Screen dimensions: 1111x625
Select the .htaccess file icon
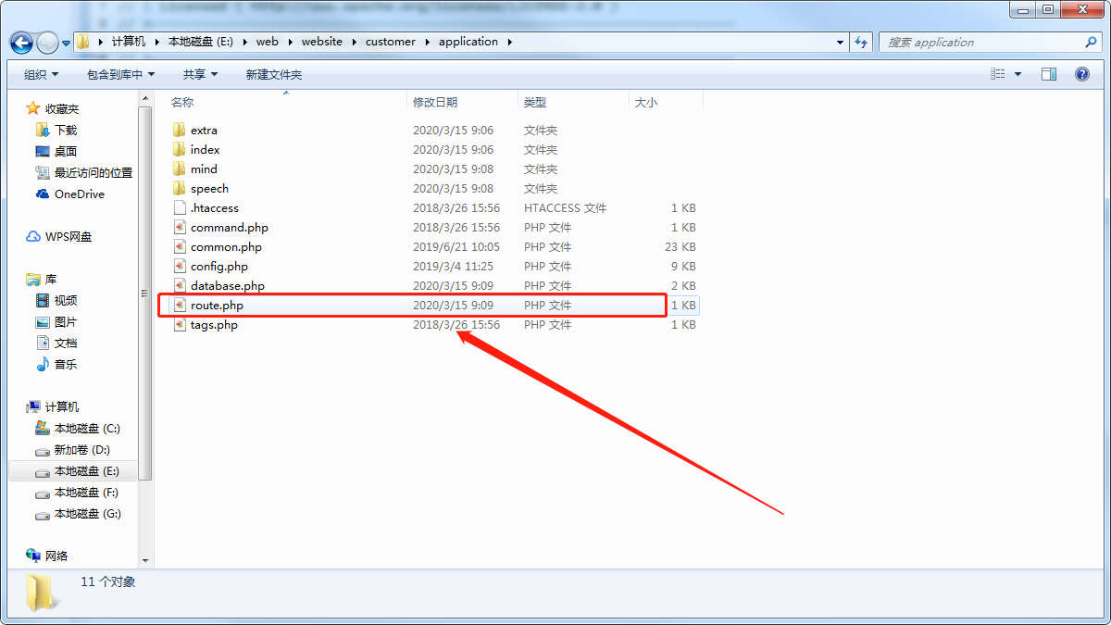tap(180, 208)
